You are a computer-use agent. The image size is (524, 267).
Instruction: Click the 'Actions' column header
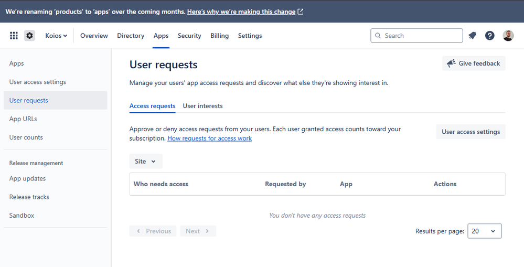pos(445,184)
